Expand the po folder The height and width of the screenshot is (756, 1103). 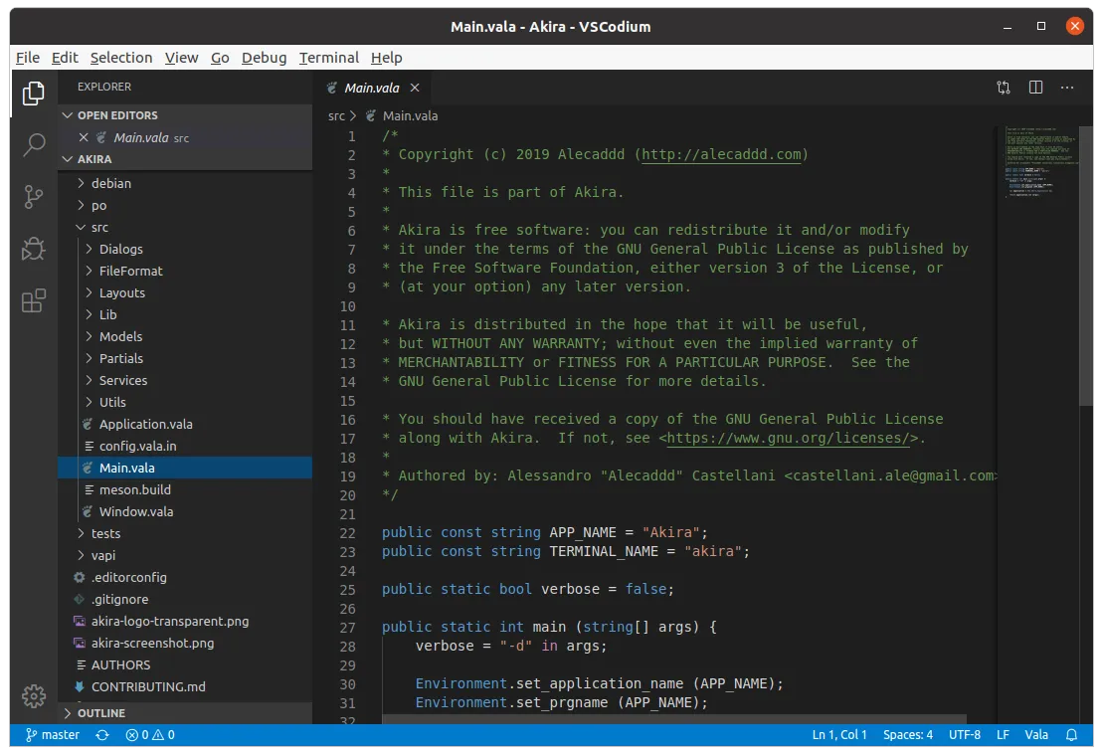(81, 205)
